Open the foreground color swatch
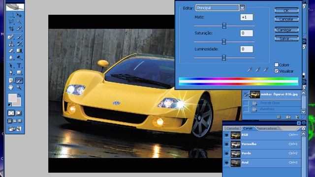The image size is (315, 177). 12,98
